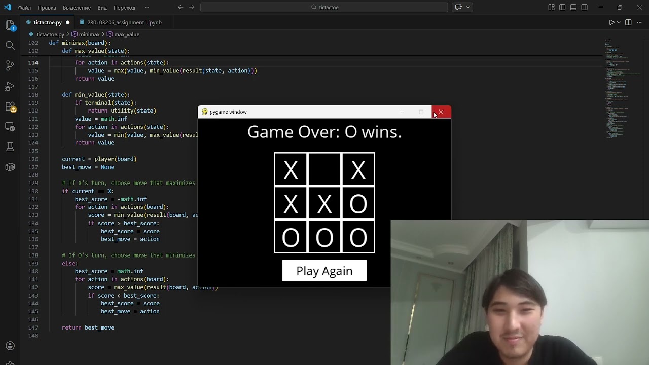Expand the tictactoe.py breadcrumb
Image resolution: width=649 pixels, height=365 pixels.
click(x=50, y=34)
